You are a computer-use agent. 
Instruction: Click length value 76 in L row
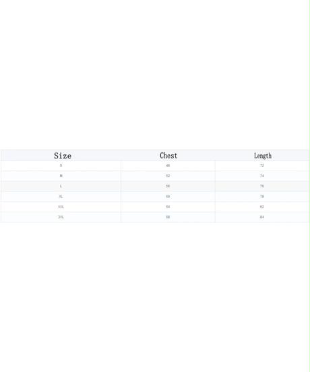(x=262, y=186)
